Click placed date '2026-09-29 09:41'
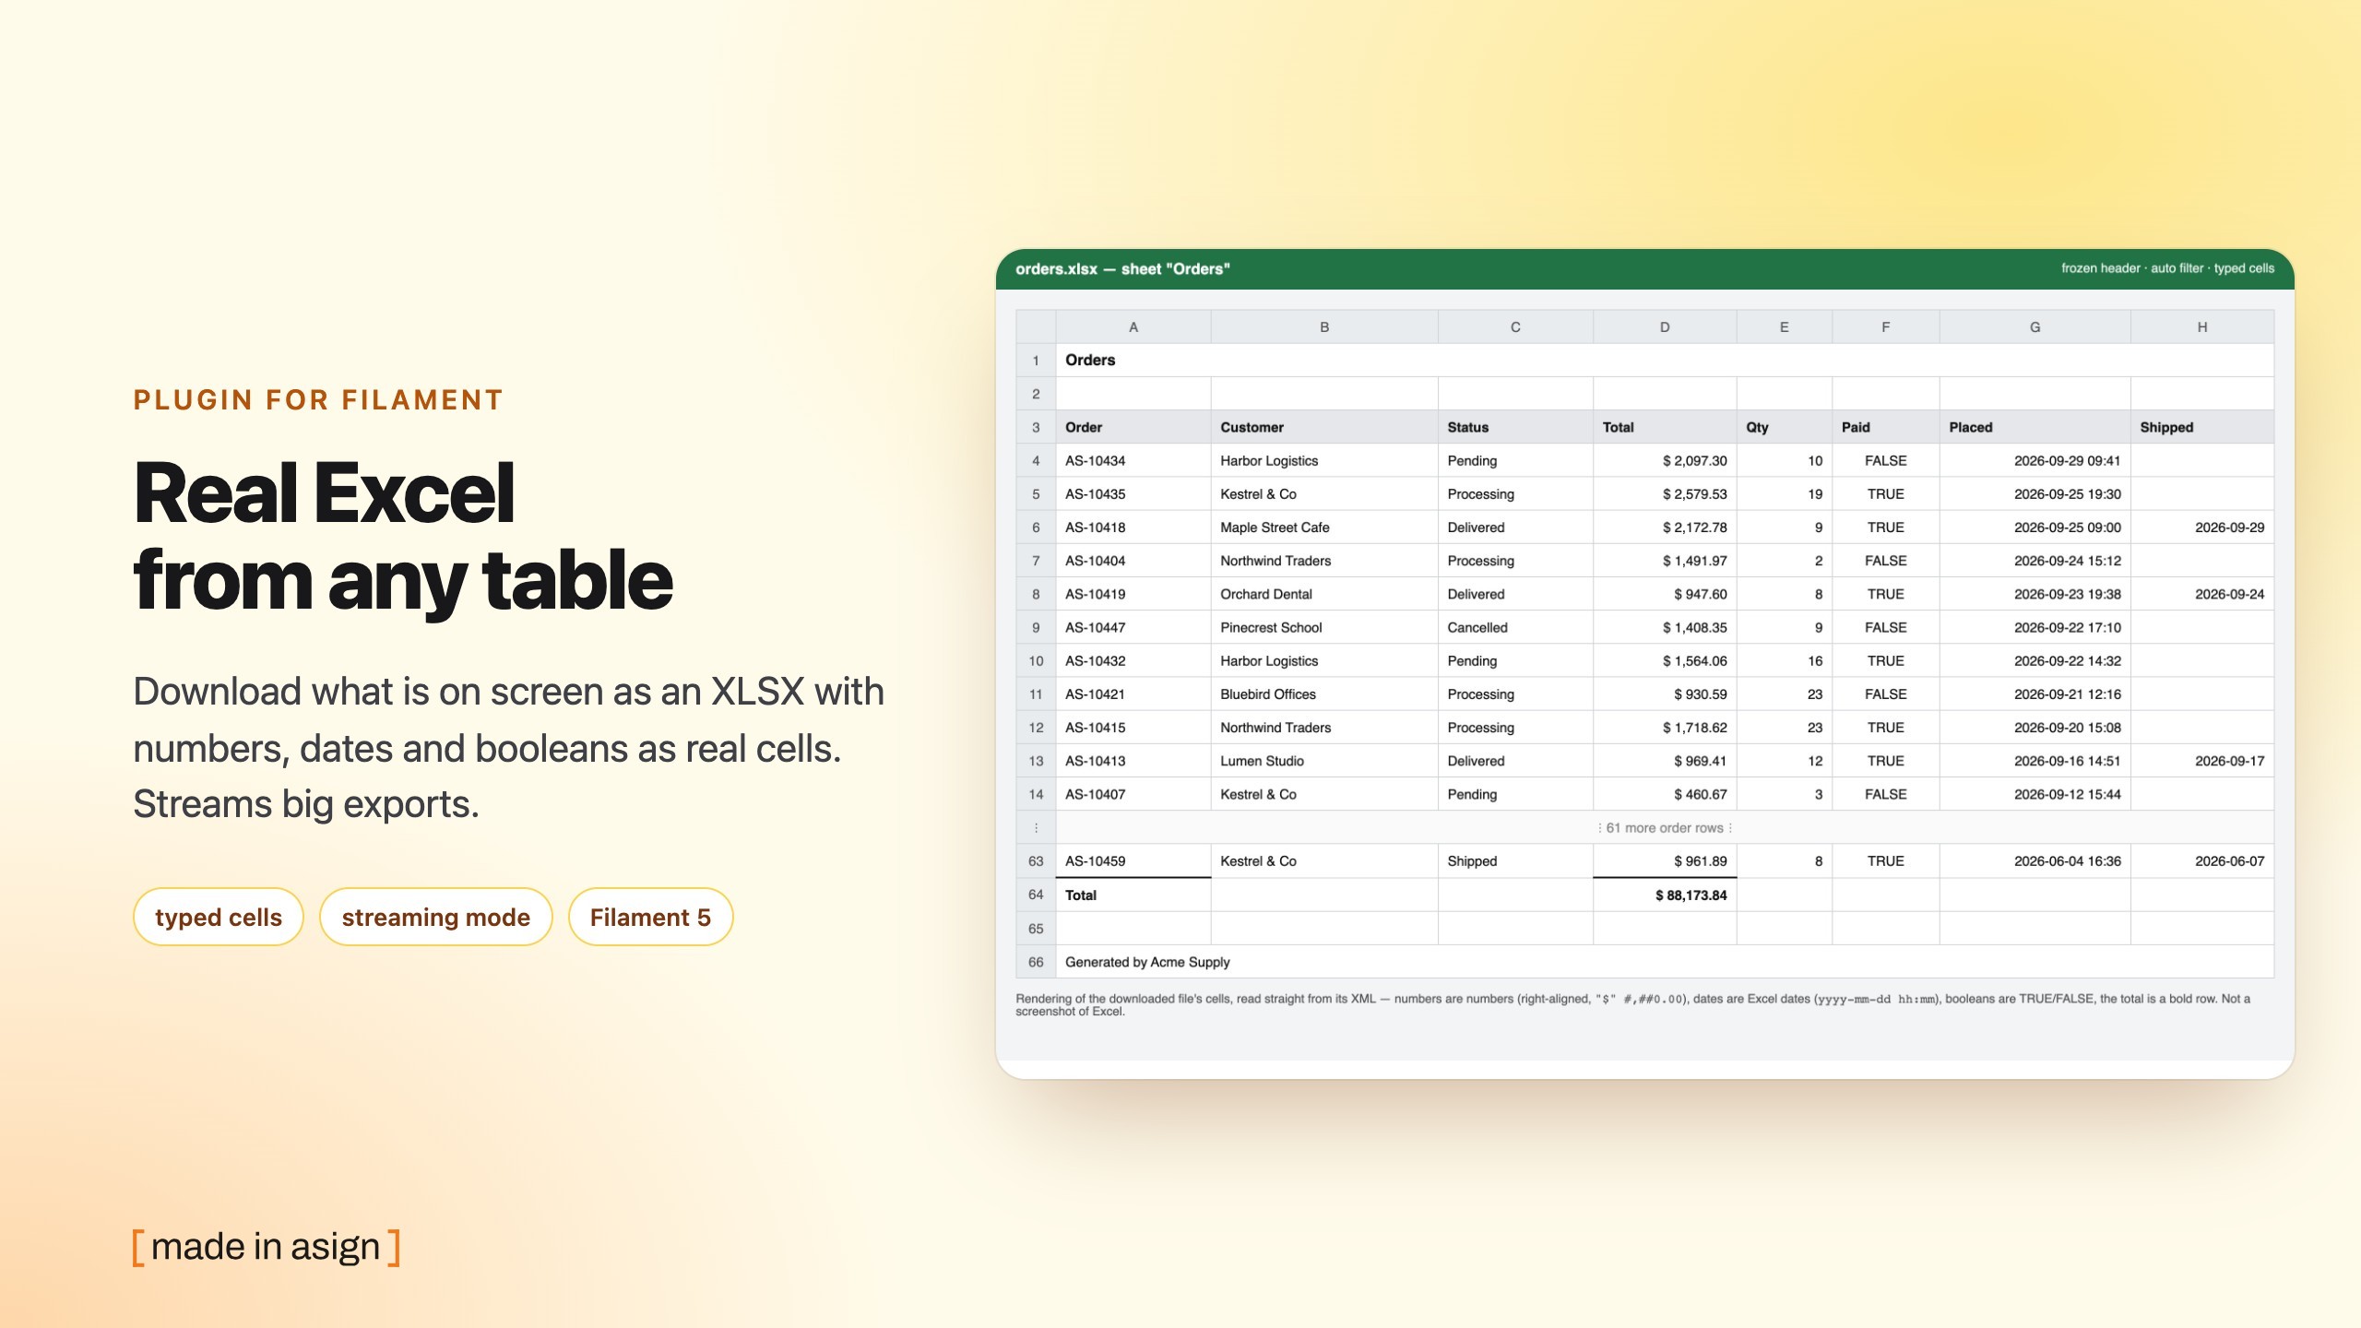This screenshot has height=1328, width=2361. tap(2035, 460)
